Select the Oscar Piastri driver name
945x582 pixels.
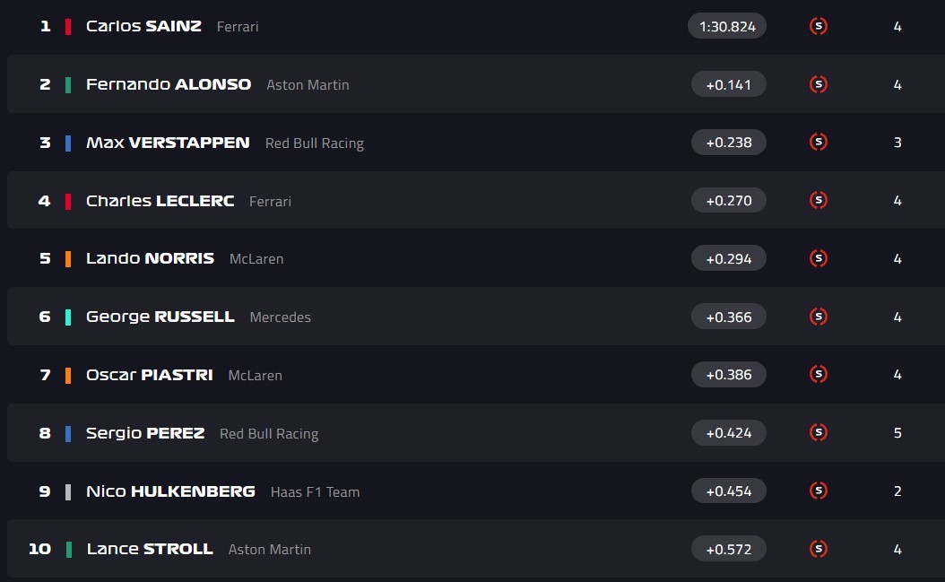[x=149, y=375]
